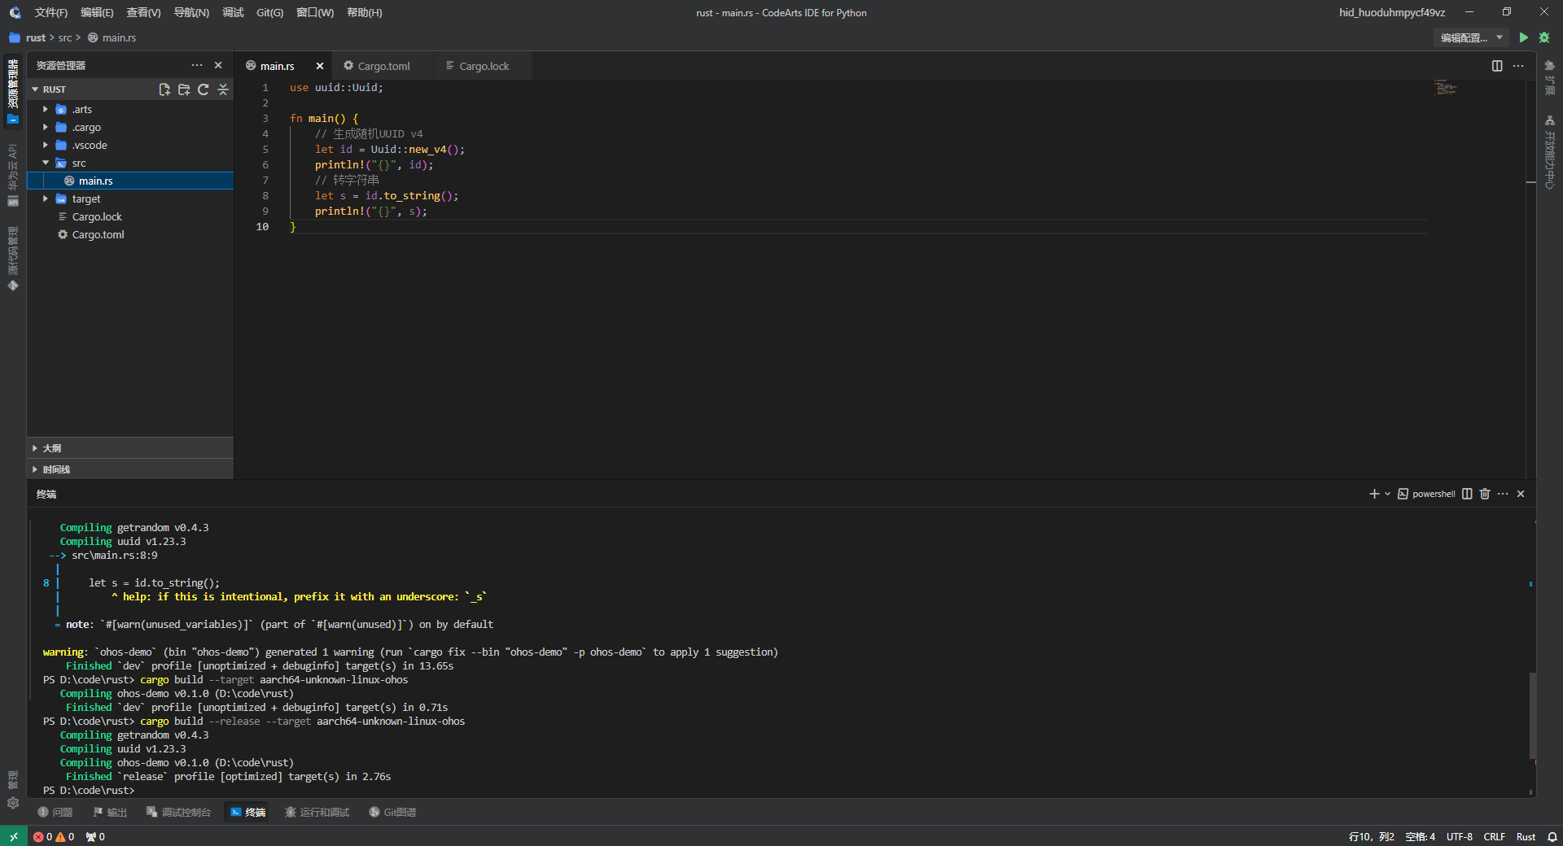The width and height of the screenshot is (1563, 846).
Task: Start debugging with the green bug icon
Action: pyautogui.click(x=1544, y=37)
